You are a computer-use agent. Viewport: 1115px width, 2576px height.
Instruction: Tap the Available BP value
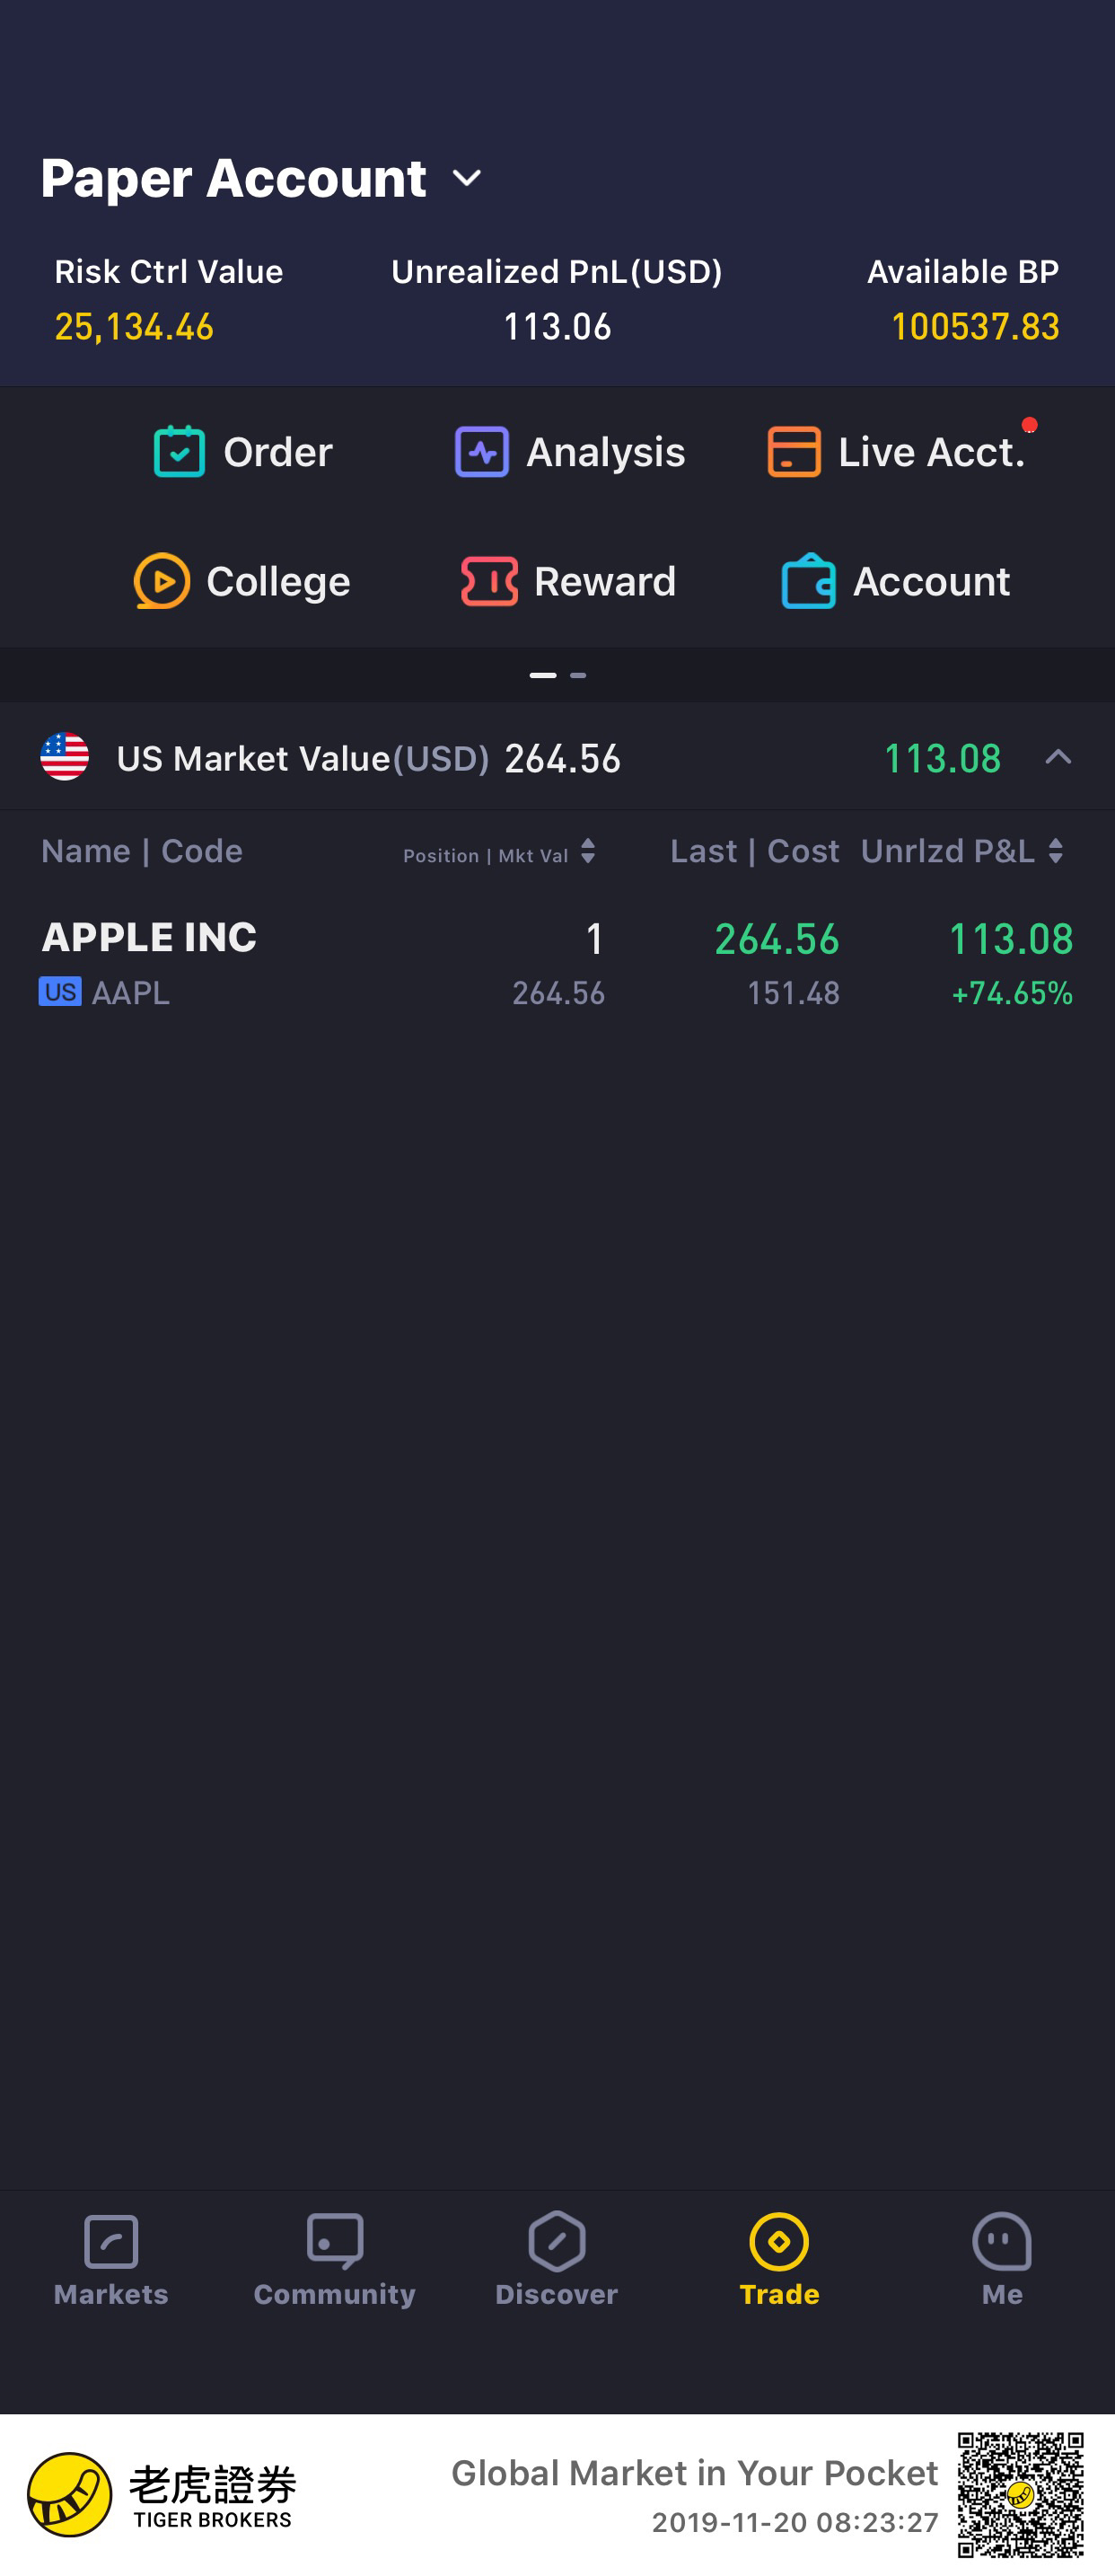tap(975, 327)
